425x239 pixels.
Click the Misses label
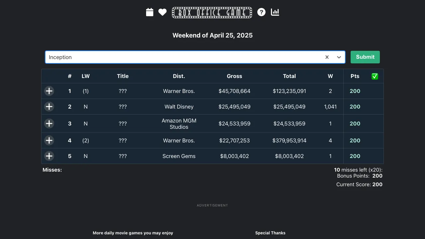click(52, 170)
